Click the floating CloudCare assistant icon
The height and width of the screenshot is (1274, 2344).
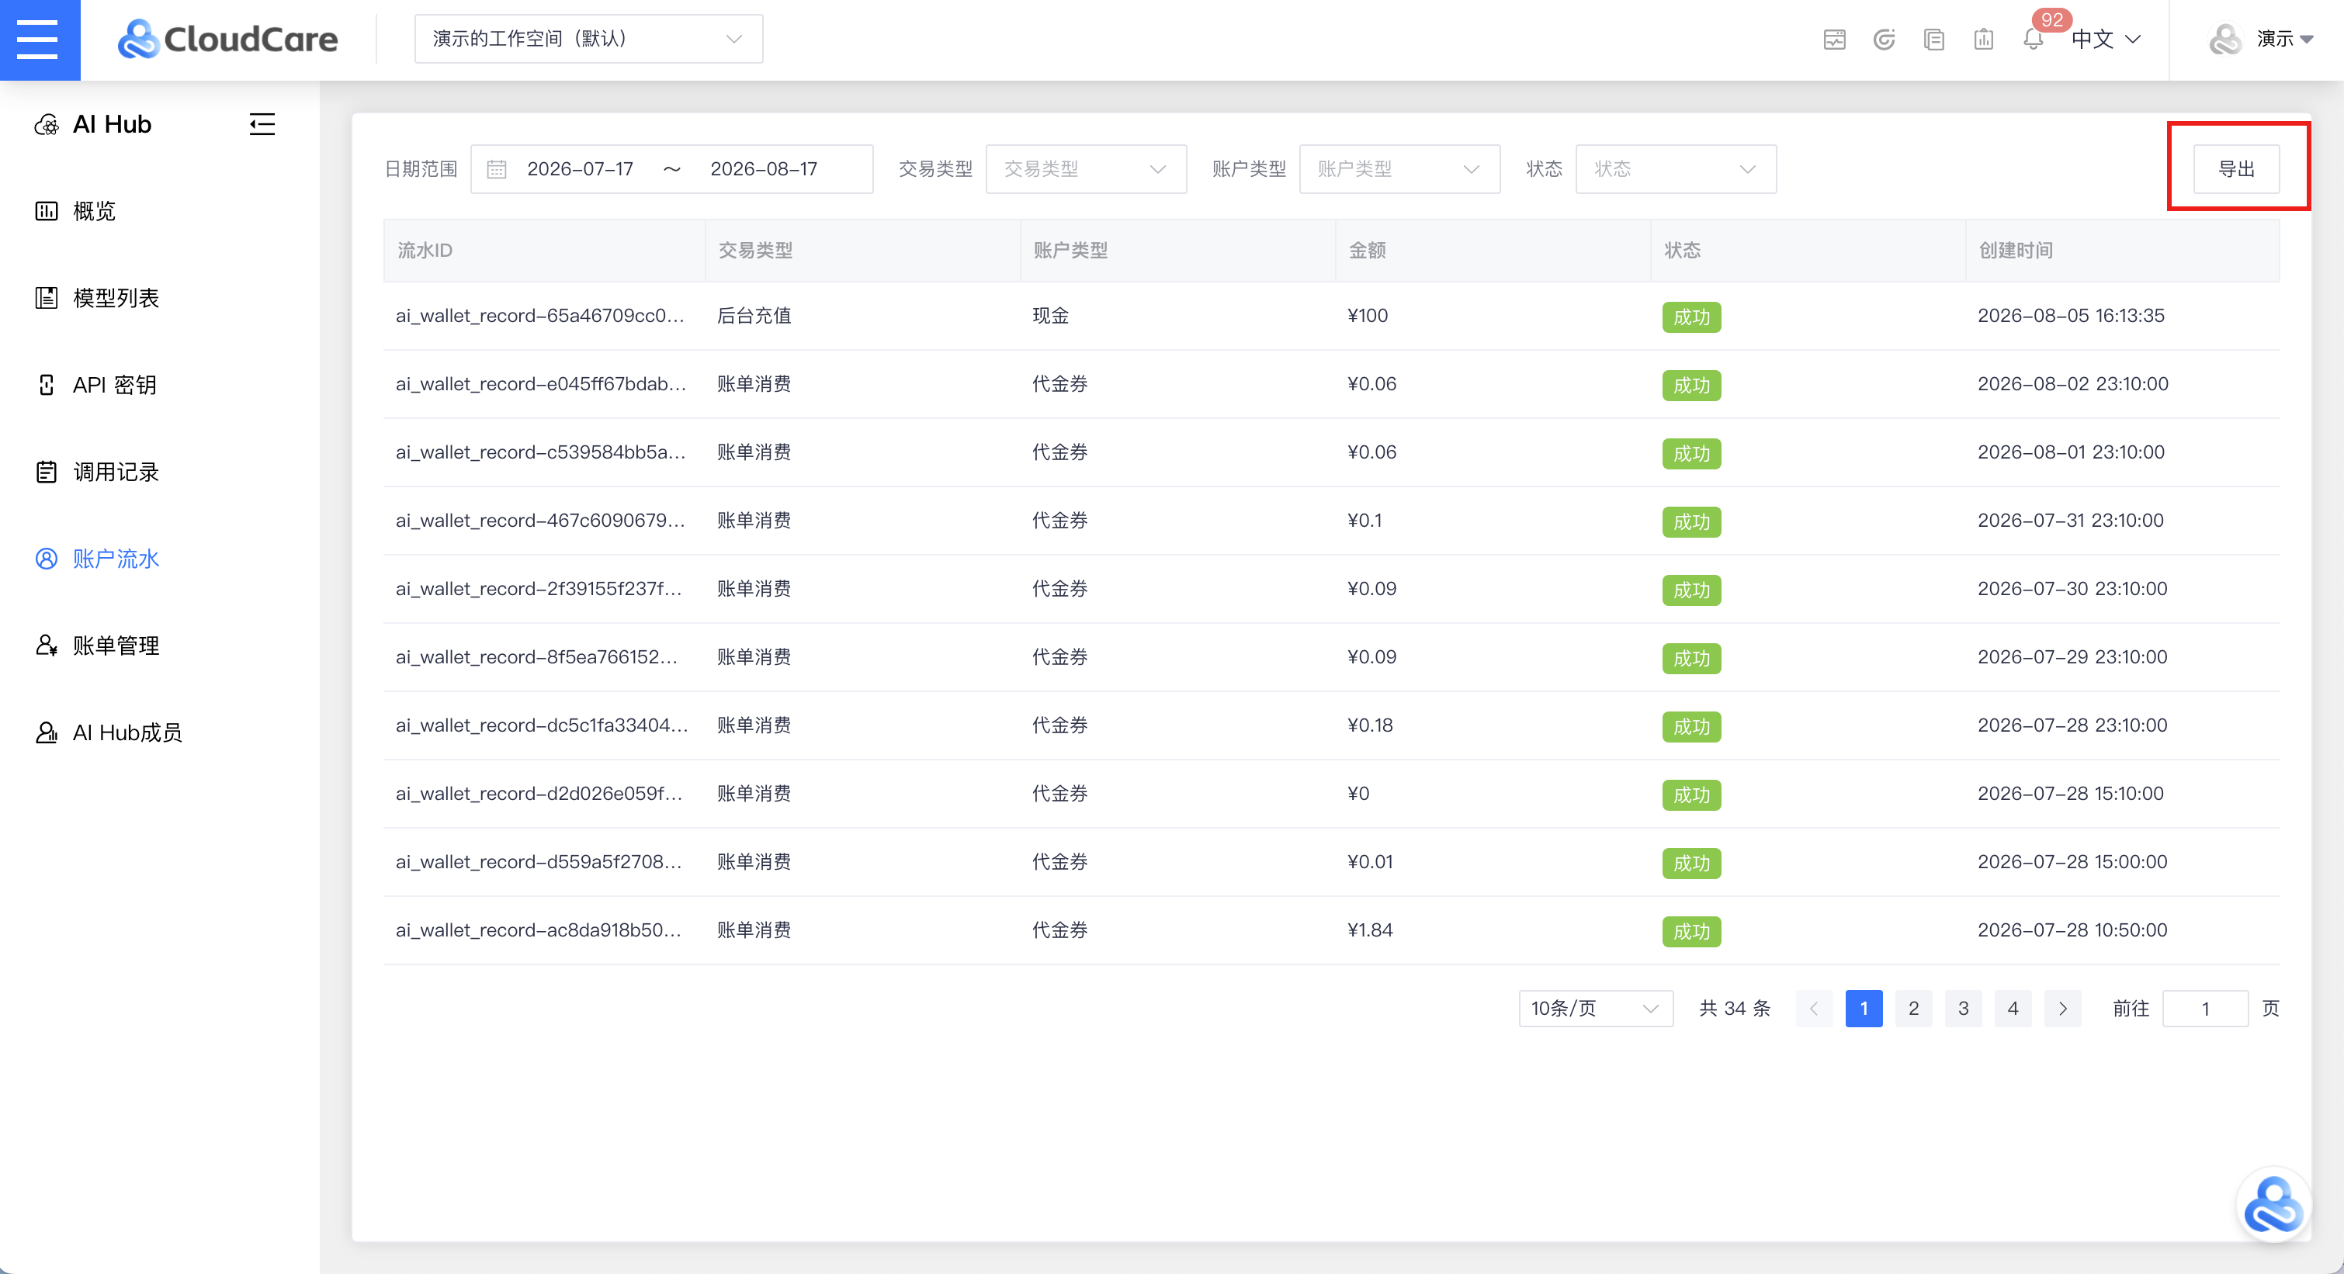pos(2273,1204)
